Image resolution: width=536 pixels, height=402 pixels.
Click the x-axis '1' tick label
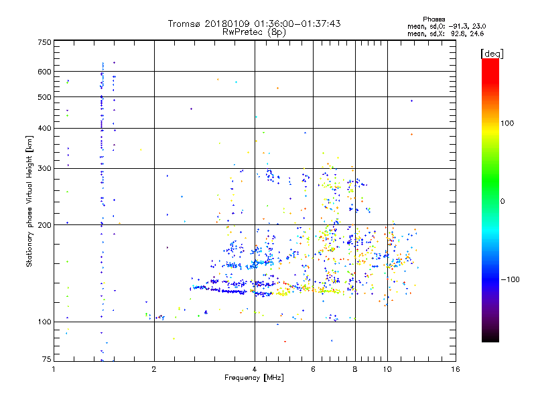click(x=54, y=369)
